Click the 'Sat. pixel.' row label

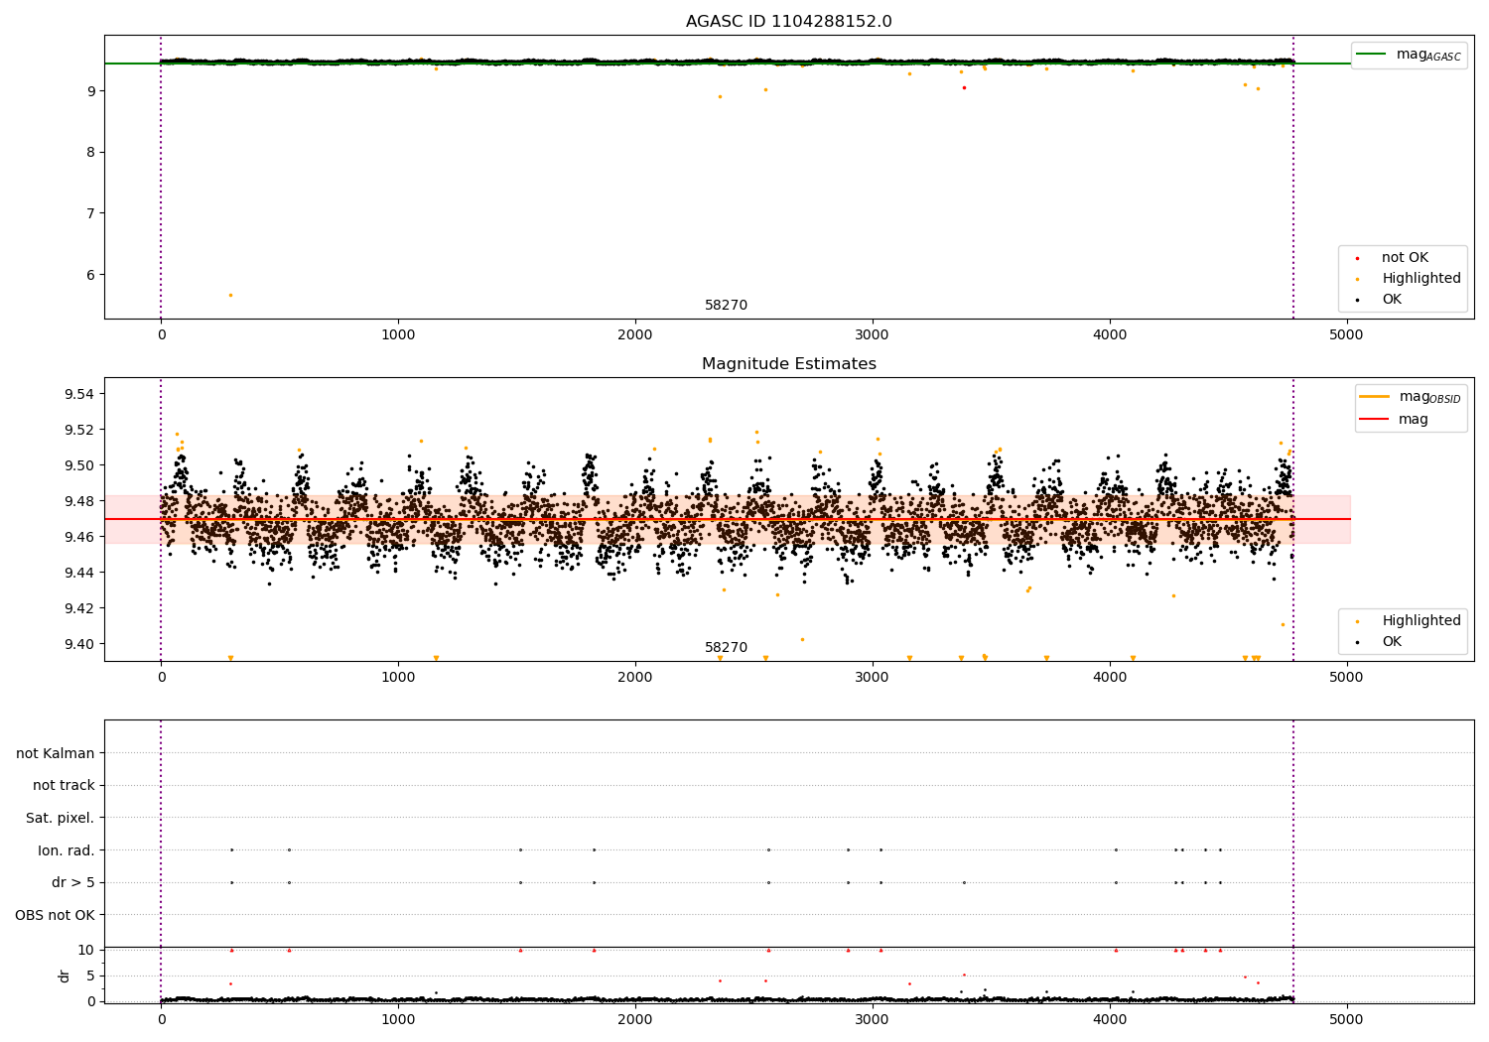tap(61, 818)
